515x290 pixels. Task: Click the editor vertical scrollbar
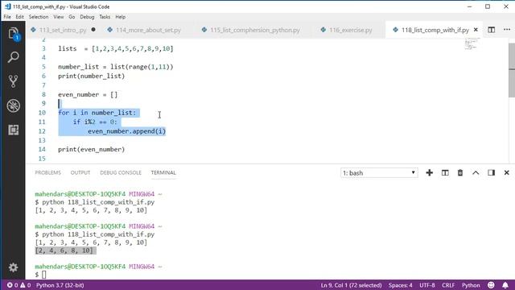512,71
